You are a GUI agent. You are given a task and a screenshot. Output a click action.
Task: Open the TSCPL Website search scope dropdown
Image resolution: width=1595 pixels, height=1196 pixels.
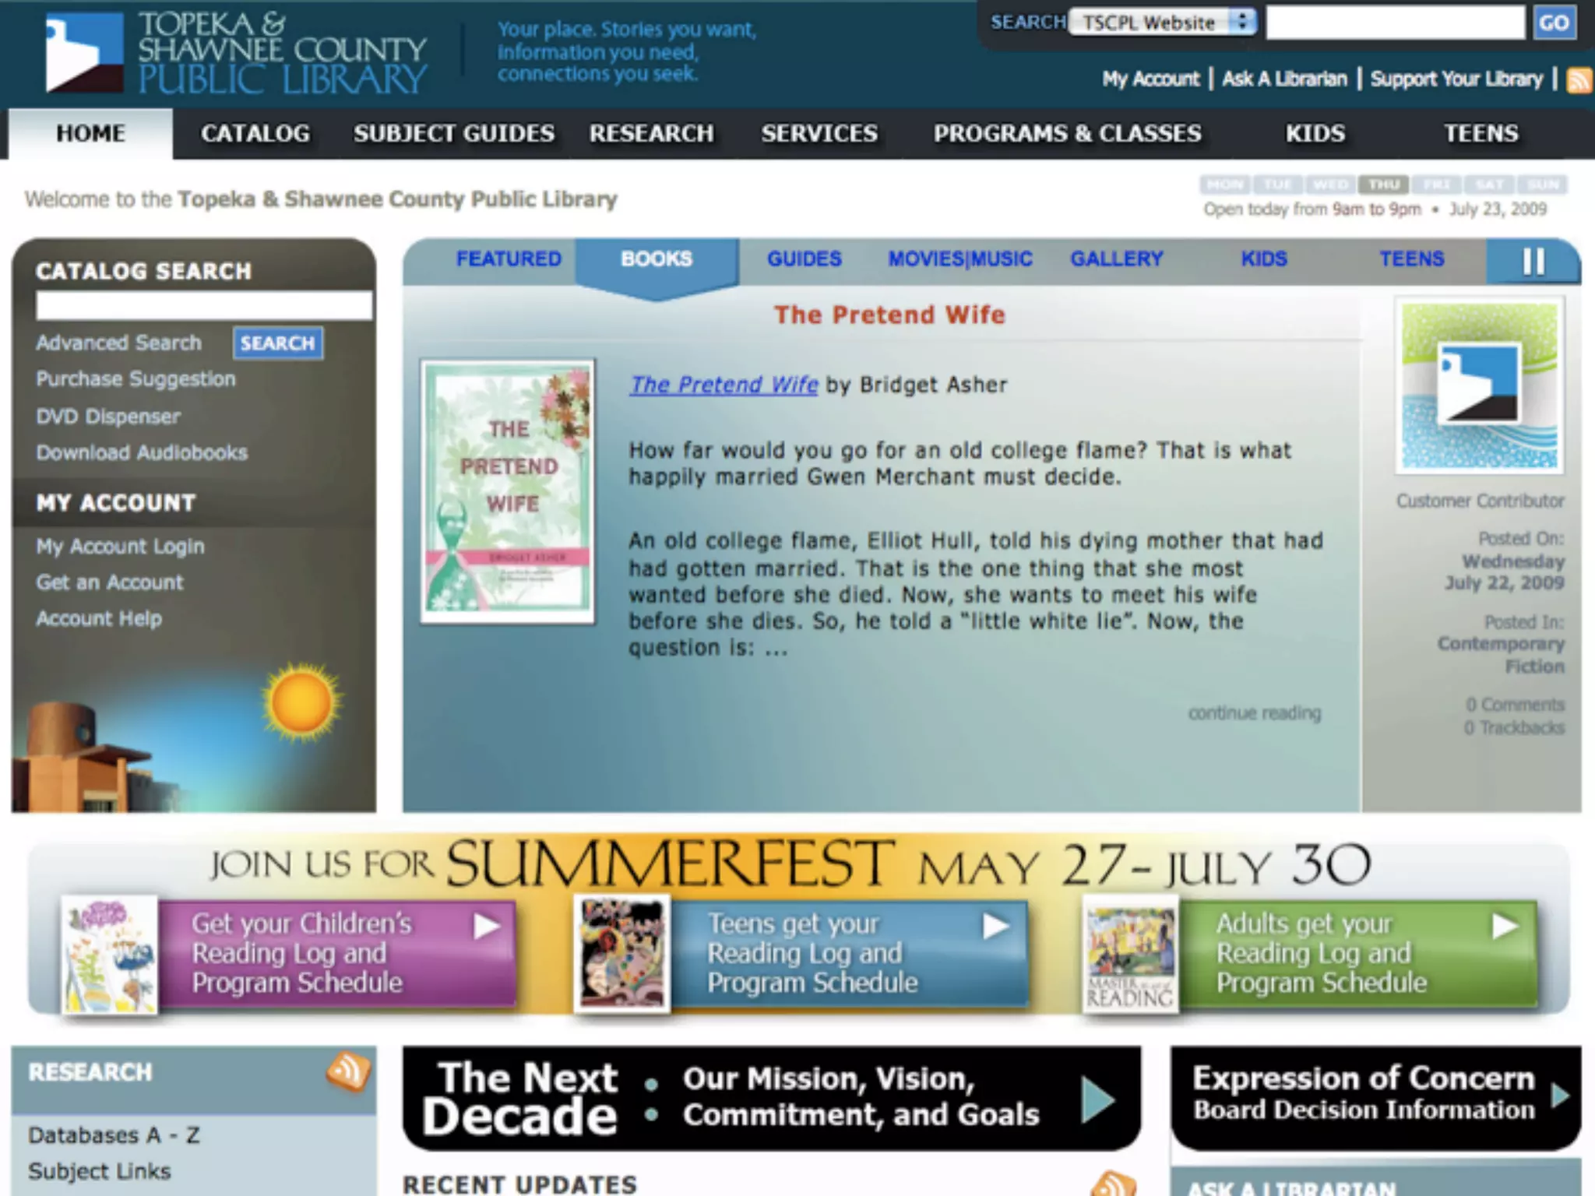click(x=1163, y=23)
